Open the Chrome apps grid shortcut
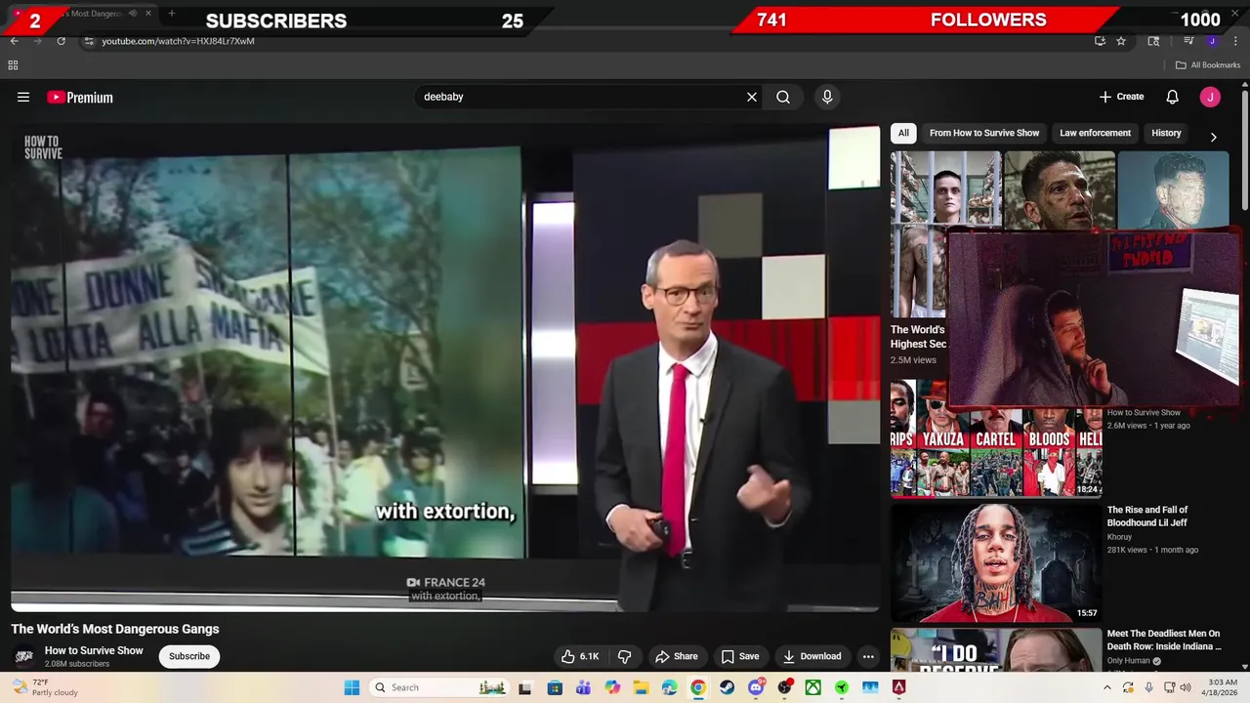1250x703 pixels. tap(13, 65)
